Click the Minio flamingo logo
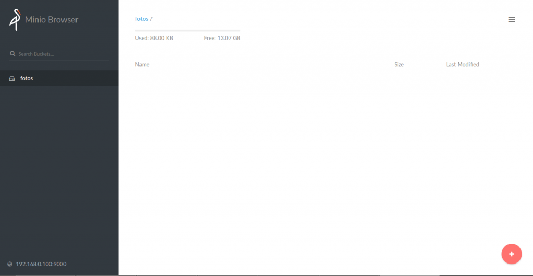Screen dimensions: 533x276 click(15, 20)
